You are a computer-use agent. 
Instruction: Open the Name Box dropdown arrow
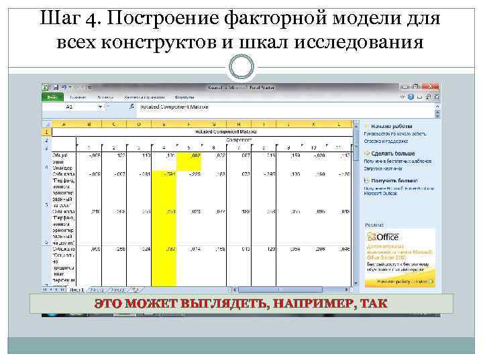pyautogui.click(x=100, y=107)
